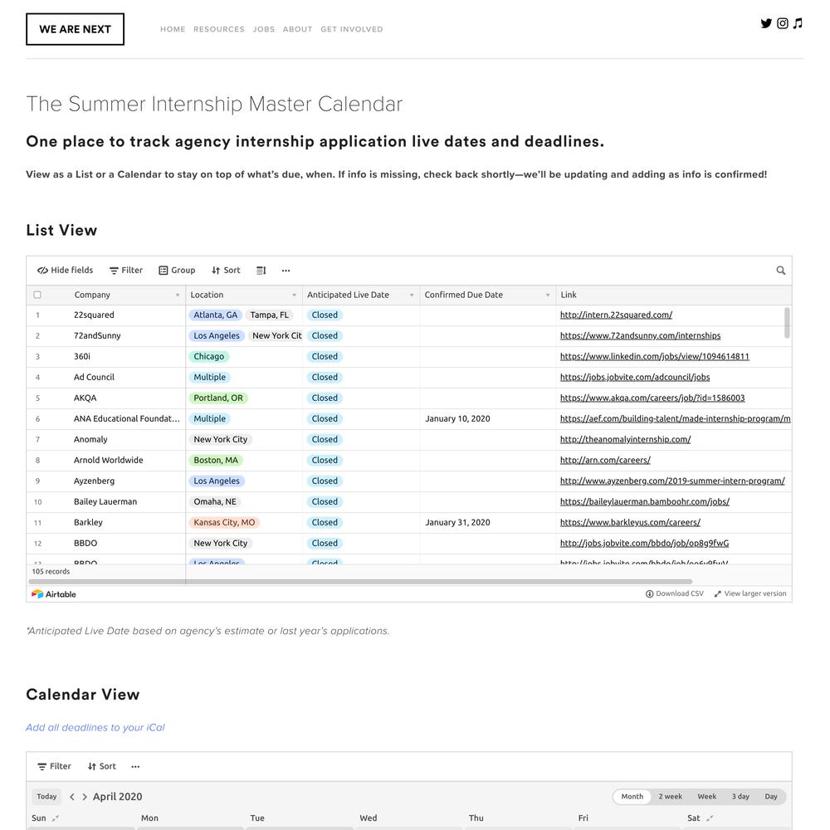The width and height of the screenshot is (830, 830).
Task: Open Filter in the list view toolbar
Action: click(126, 271)
